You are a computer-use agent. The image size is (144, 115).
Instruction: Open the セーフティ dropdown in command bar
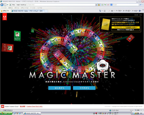(126, 11)
